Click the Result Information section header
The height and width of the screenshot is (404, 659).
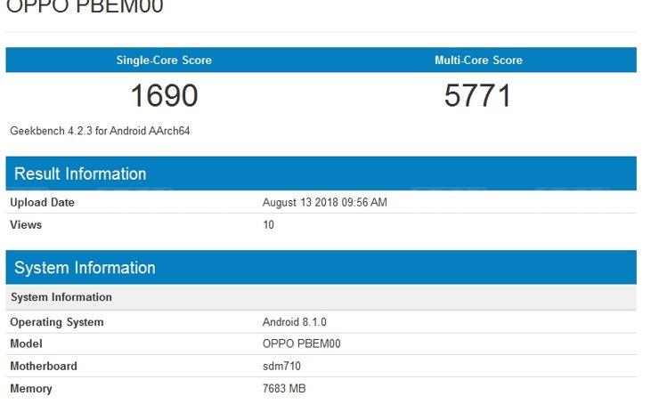[321, 174]
